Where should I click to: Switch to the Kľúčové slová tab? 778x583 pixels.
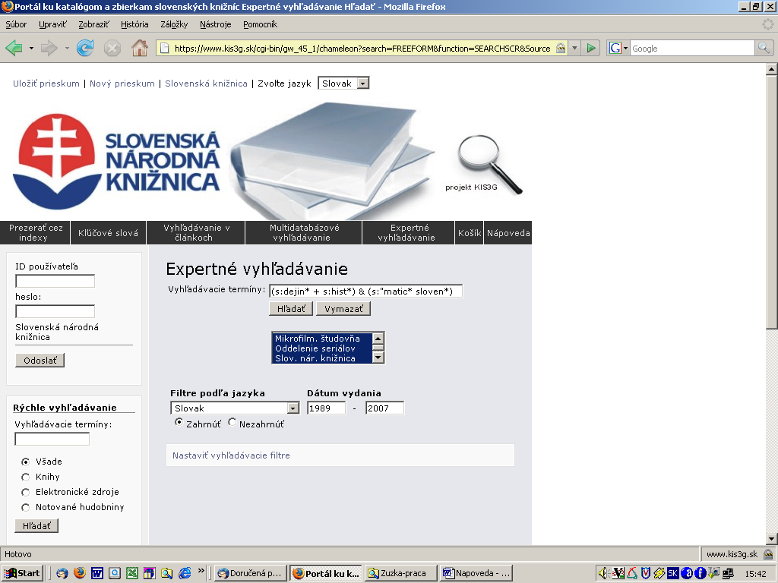click(x=108, y=233)
